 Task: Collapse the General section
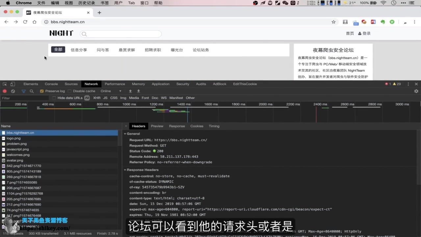pos(125,134)
